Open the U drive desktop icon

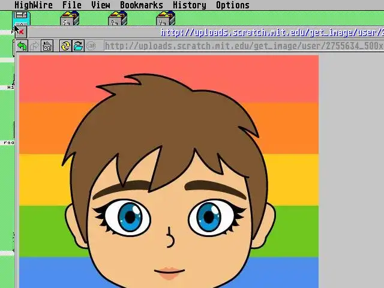pyautogui.click(x=166, y=19)
